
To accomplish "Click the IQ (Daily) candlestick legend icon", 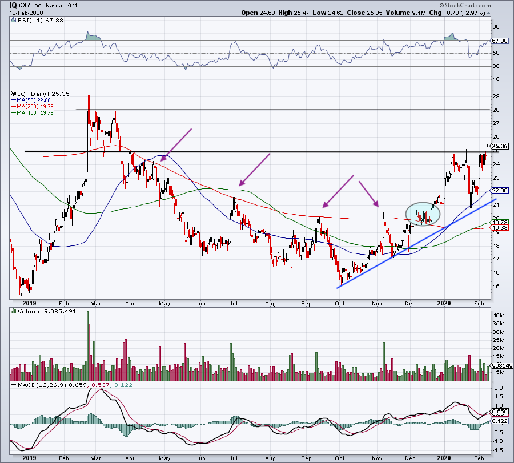I will (13, 94).
